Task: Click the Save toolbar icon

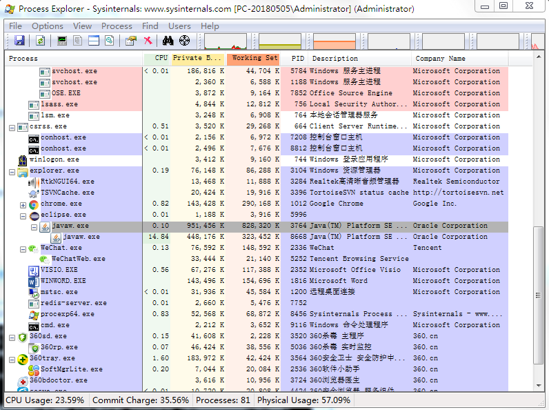Action: pos(19,41)
